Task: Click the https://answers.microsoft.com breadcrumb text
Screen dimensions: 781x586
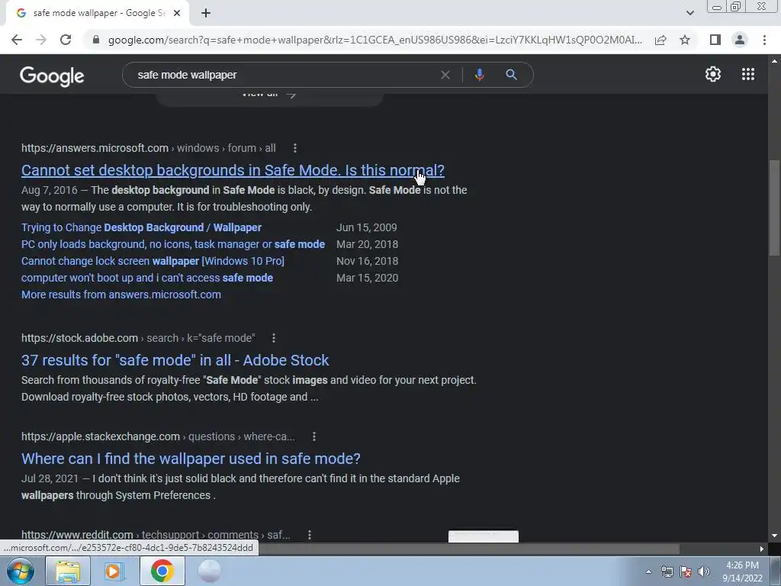Action: 95,148
